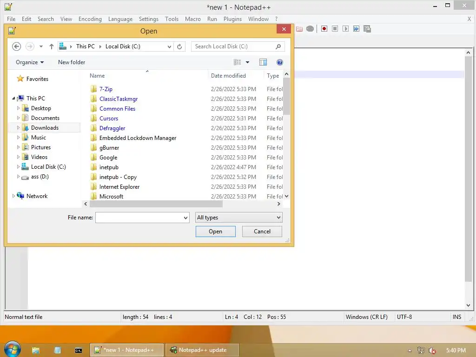Open the taskbar notepad-like pinned icon

57,350
